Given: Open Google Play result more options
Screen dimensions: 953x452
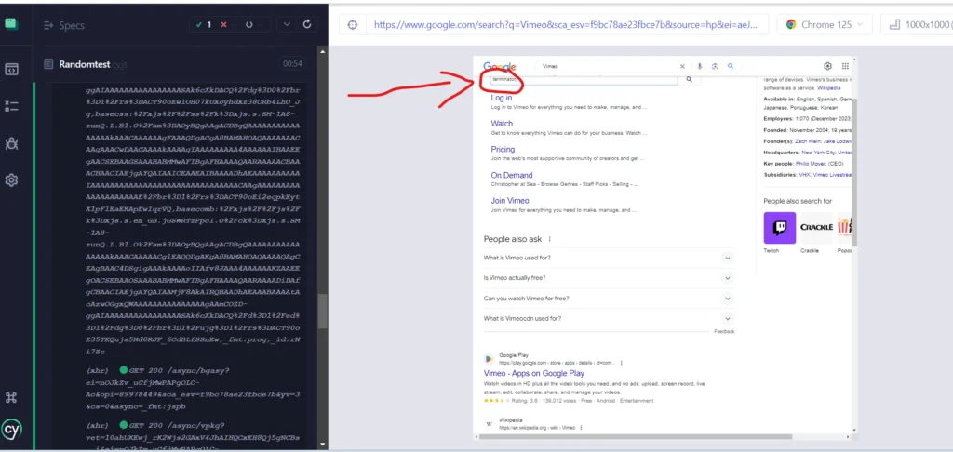Looking at the screenshot, I should click(x=621, y=363).
